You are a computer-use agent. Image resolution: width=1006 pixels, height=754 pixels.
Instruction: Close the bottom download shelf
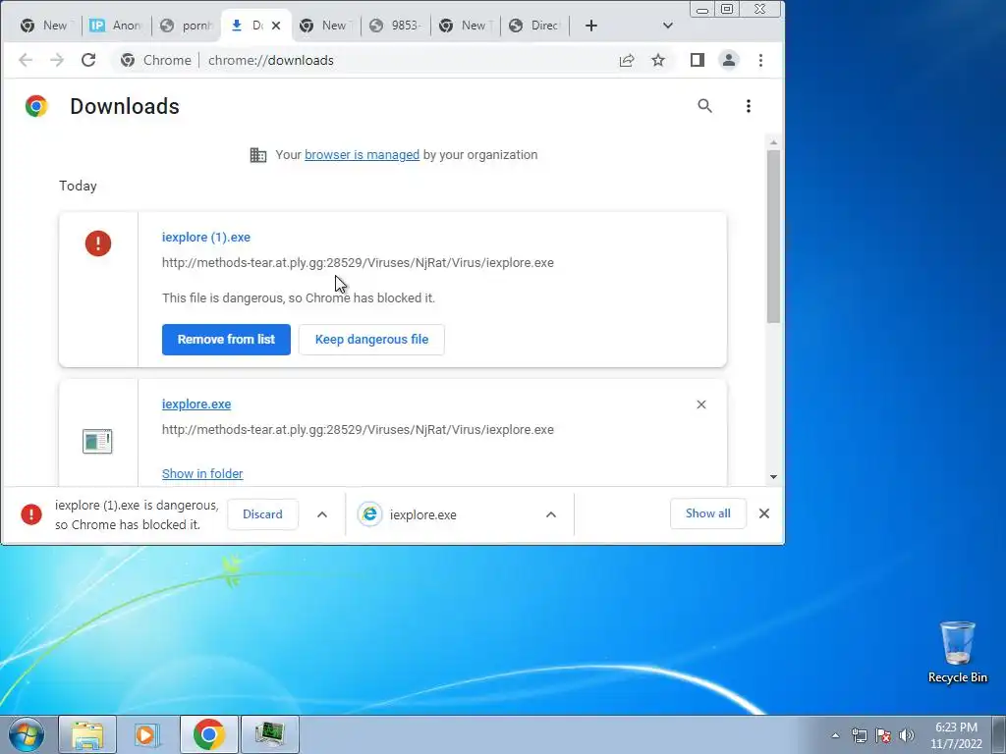pyautogui.click(x=764, y=513)
